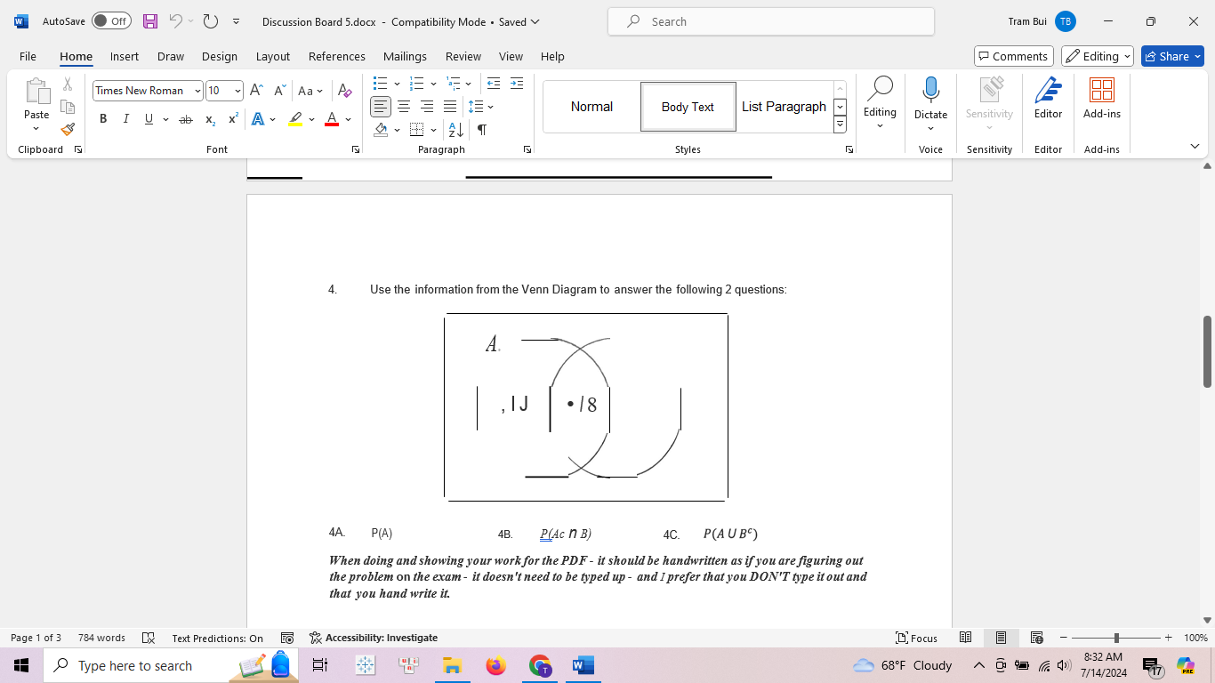This screenshot has height=683, width=1215.
Task: Click Accessibility: Investigate in status bar
Action: coord(374,638)
